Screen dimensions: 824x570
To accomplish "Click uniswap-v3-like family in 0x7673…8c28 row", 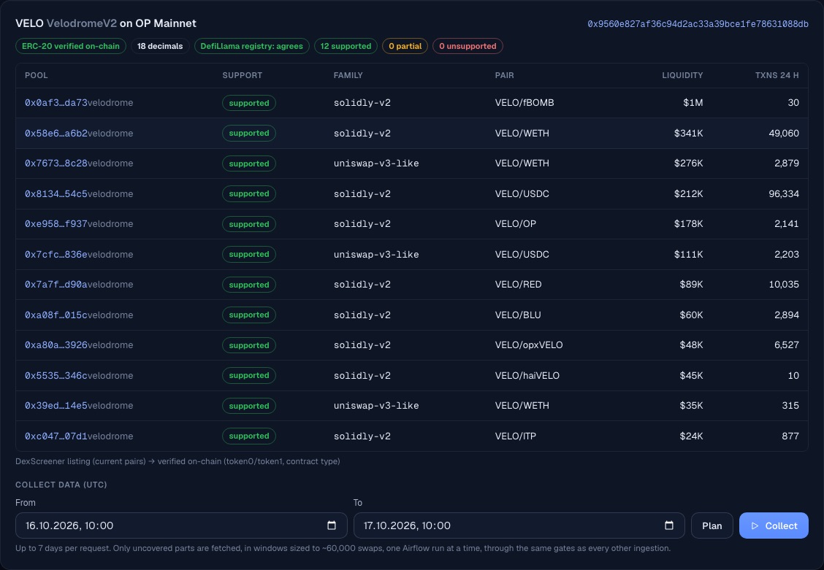I will (x=376, y=163).
